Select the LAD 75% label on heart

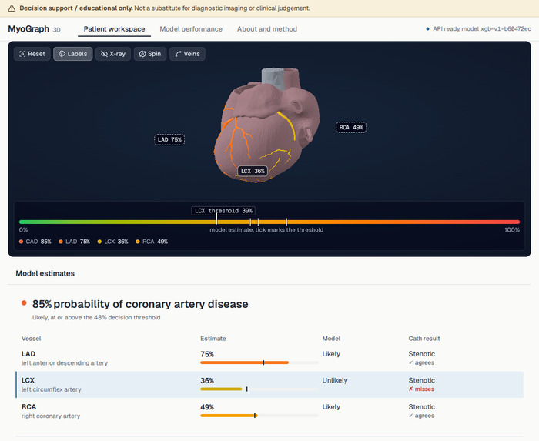click(x=169, y=140)
